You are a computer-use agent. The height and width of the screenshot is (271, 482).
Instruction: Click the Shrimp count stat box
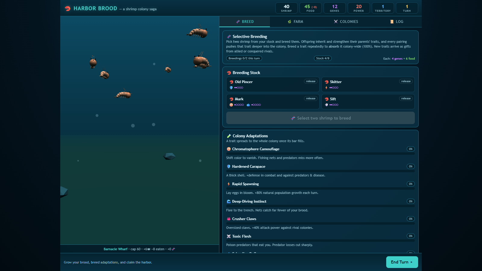[286, 8]
